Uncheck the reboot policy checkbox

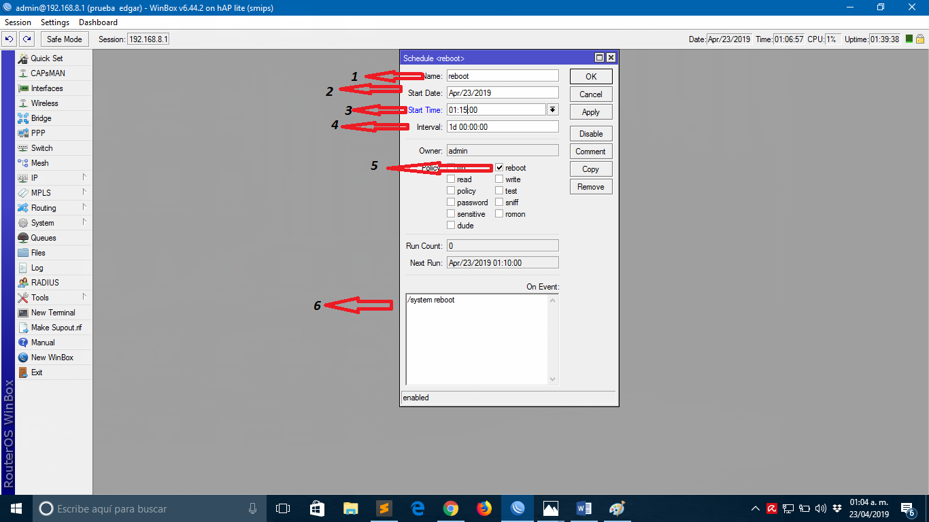[x=499, y=168]
